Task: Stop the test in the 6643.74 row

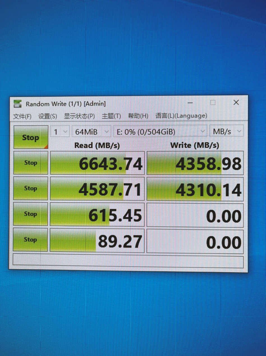Action: click(31, 163)
